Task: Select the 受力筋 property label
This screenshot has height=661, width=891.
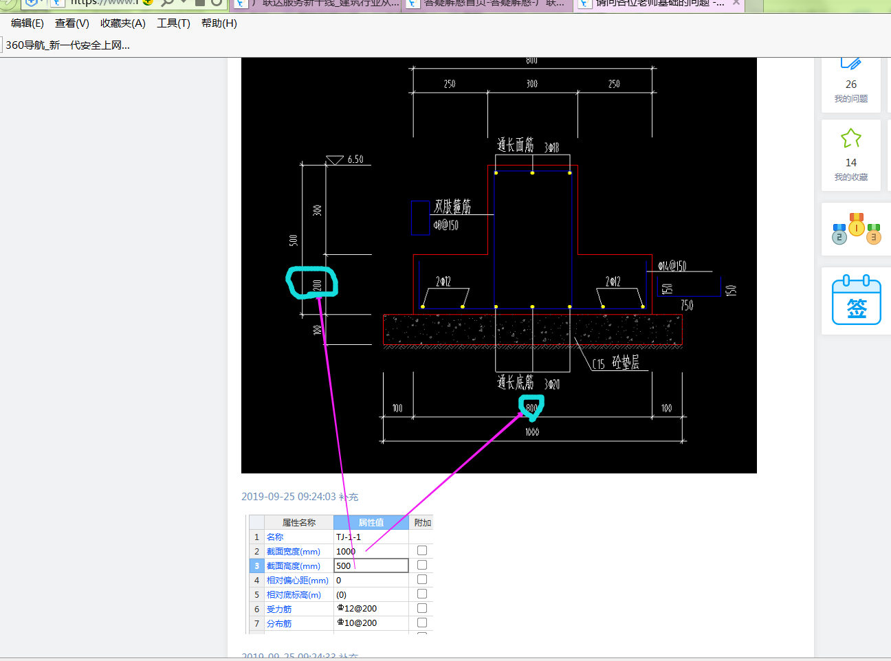Action: point(279,609)
